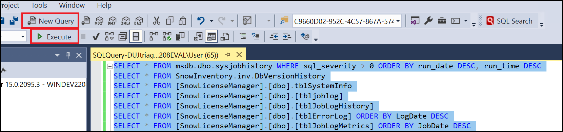This screenshot has height=132, width=563.
Task: Open the Query Options icon
Action: [x=123, y=36]
